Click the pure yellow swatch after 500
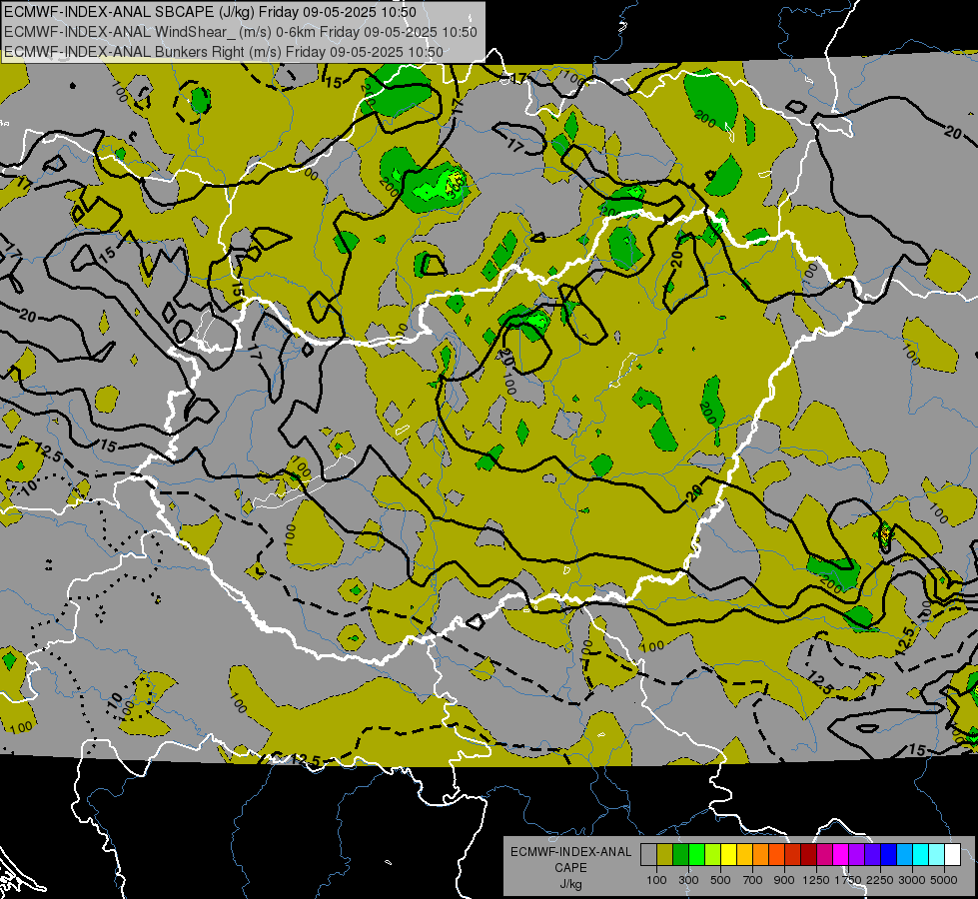This screenshot has width=978, height=899. [x=729, y=855]
